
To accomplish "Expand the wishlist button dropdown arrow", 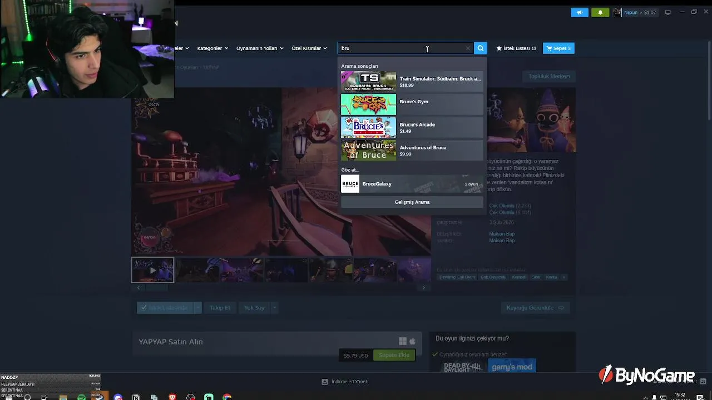I will [x=197, y=308].
